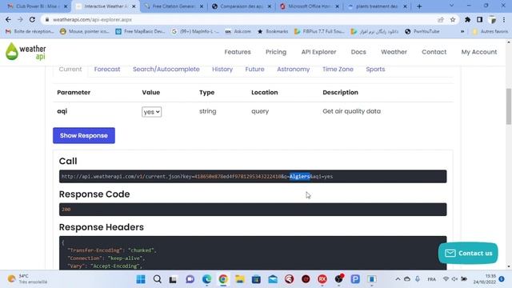Reload the page with the refresh icon
Viewport: 512px width, 288px height.
[x=32, y=19]
